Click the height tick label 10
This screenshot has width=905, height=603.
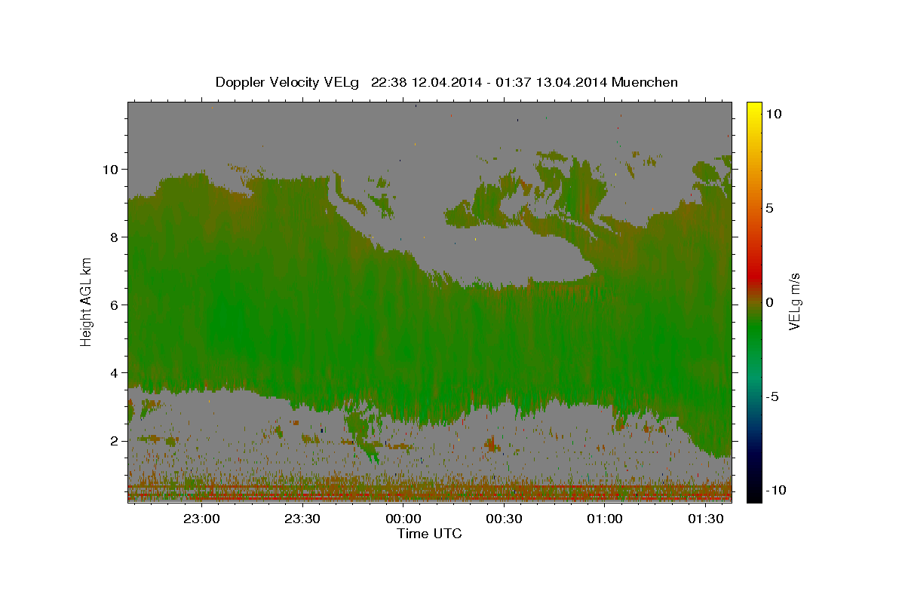click(109, 169)
